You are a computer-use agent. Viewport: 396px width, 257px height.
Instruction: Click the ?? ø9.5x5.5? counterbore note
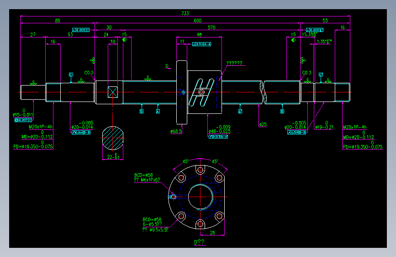(x=155, y=230)
